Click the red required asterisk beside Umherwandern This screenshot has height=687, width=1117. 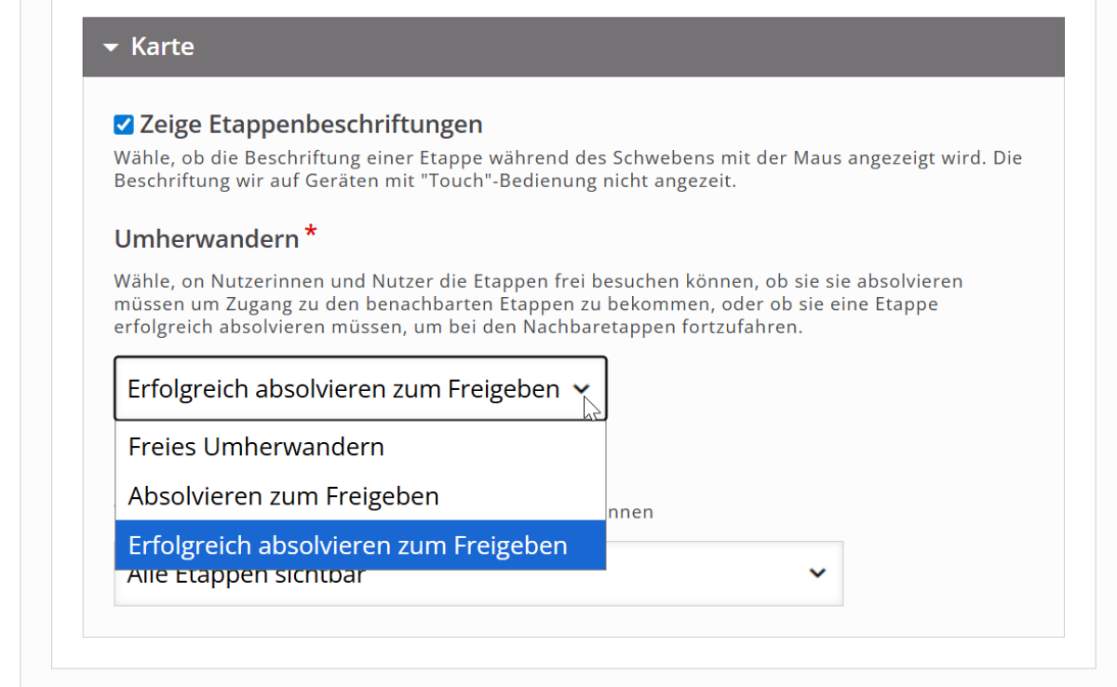tap(311, 234)
